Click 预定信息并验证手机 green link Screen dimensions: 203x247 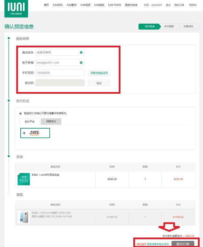point(158,244)
